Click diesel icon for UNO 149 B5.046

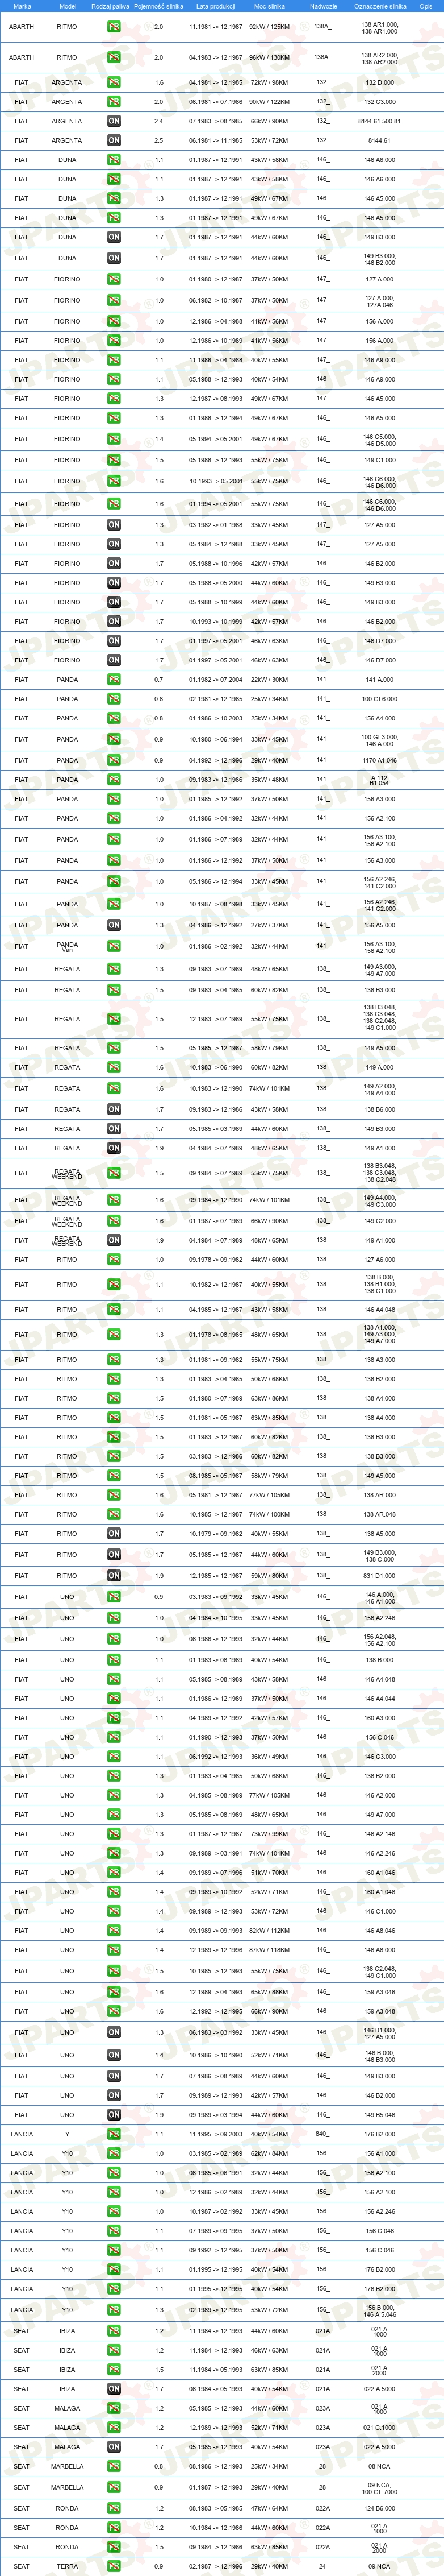tap(114, 2115)
